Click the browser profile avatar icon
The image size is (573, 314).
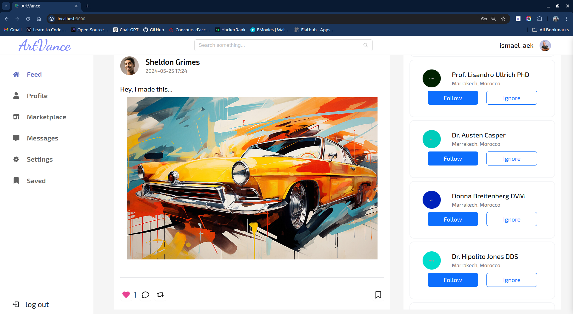pos(555,19)
